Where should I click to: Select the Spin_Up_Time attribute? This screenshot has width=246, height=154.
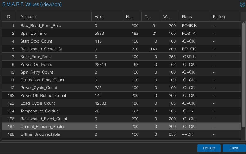tap(33, 33)
